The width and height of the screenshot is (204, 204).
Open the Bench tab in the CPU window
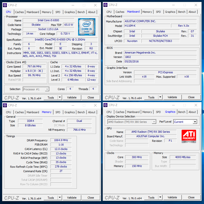pyautogui.click(x=81, y=12)
